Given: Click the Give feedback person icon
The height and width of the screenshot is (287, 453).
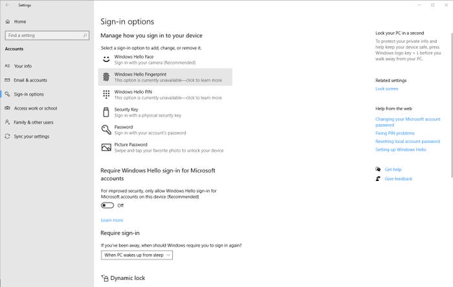Looking at the screenshot, I should pos(378,178).
